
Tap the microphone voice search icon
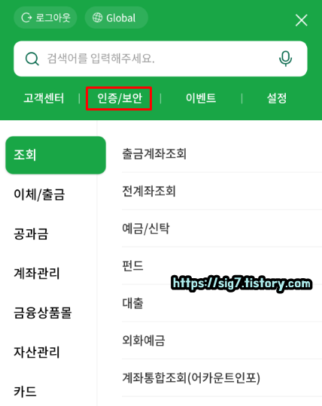[x=285, y=59]
